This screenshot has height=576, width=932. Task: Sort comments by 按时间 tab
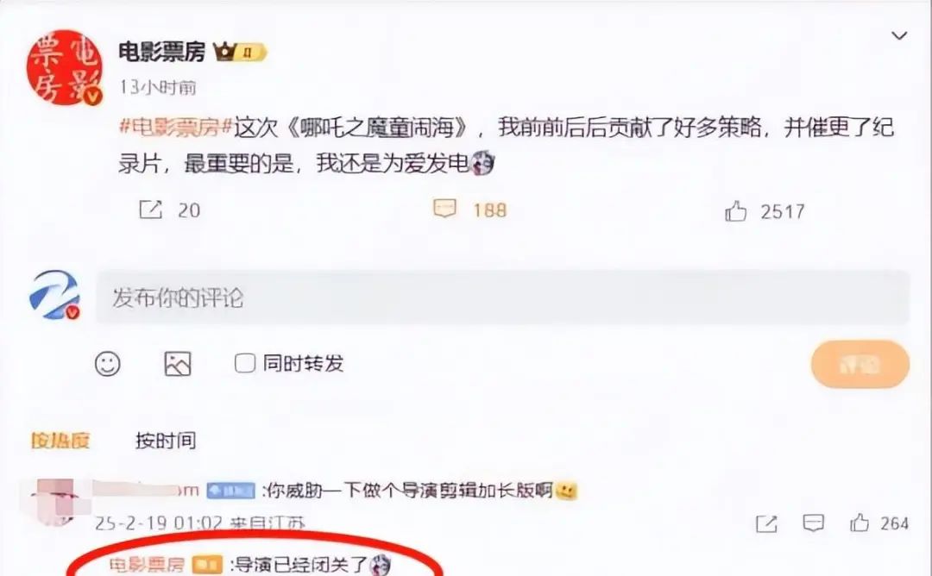(x=165, y=440)
